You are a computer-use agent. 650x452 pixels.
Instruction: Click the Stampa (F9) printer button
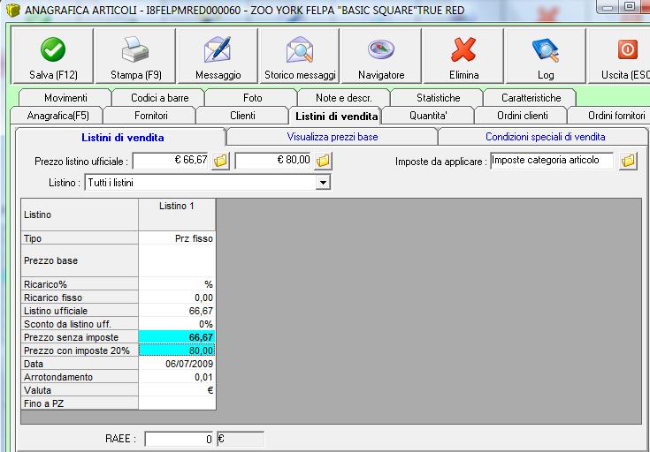135,56
